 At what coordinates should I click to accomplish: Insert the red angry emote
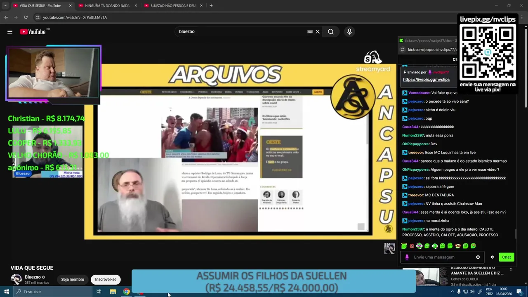coord(412,246)
